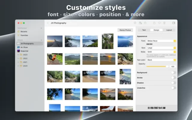
Task: Switch to the Text tab
Action: click(x=144, y=30)
